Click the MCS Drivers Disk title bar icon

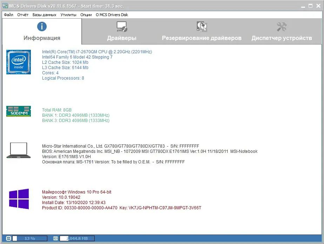pyautogui.click(x=5, y=6)
